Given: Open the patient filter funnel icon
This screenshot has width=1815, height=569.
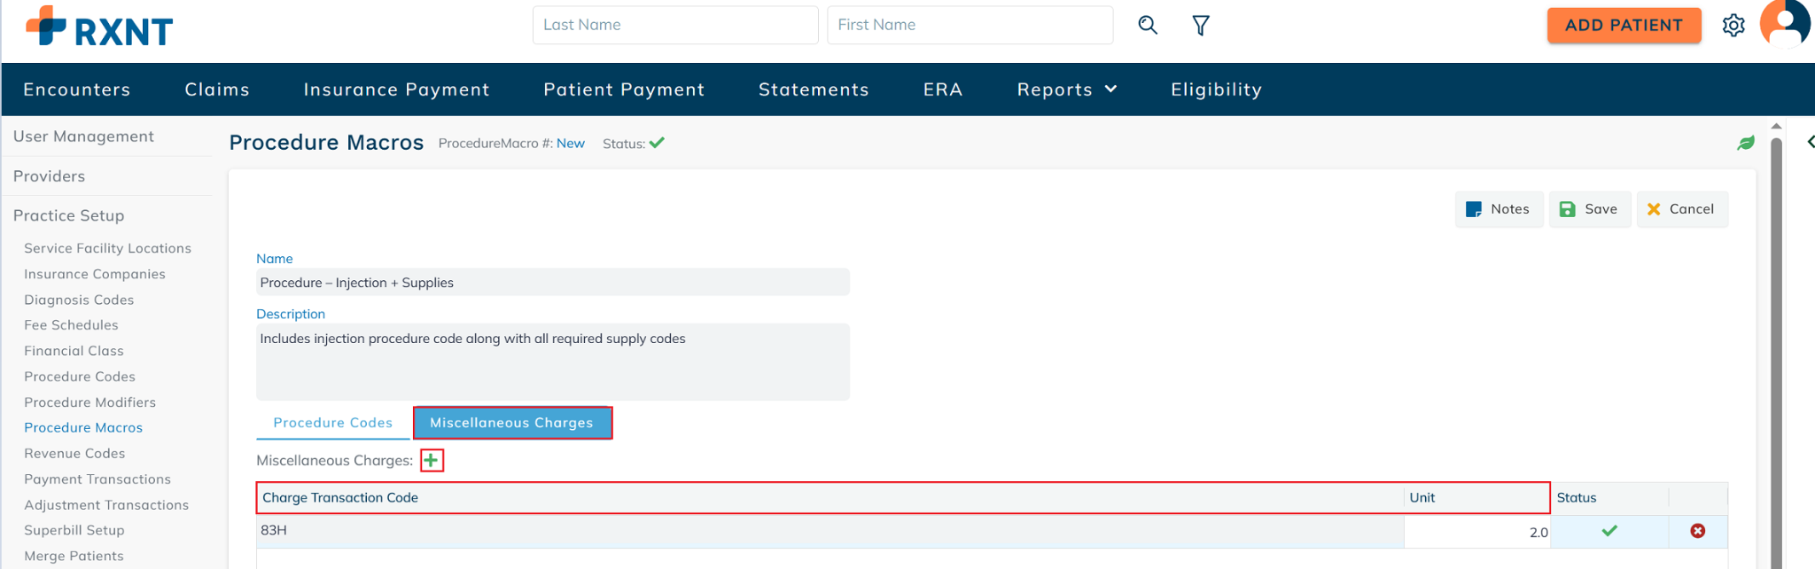Looking at the screenshot, I should 1201,26.
